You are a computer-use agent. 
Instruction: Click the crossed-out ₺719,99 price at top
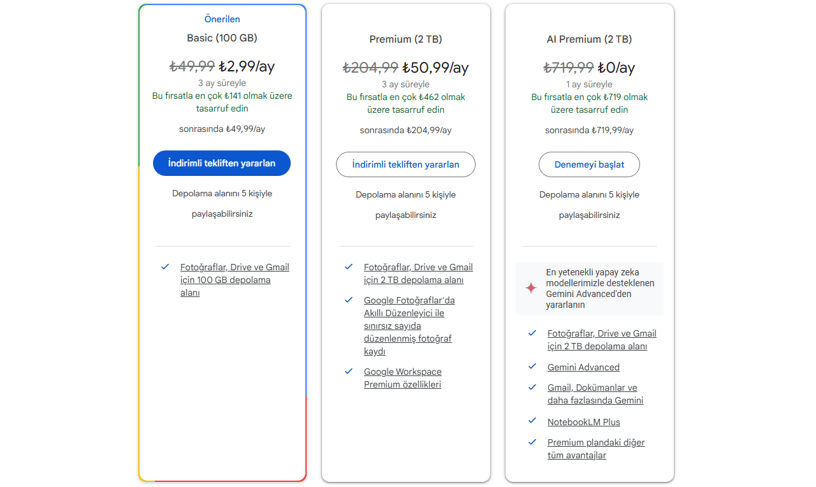(x=569, y=68)
